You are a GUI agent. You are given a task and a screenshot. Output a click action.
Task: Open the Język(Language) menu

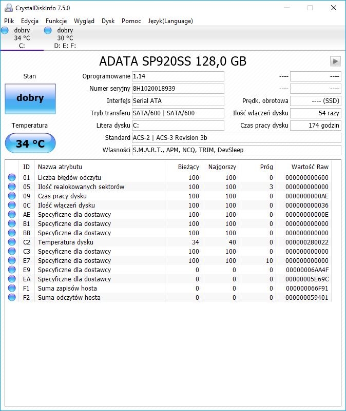coord(170,21)
